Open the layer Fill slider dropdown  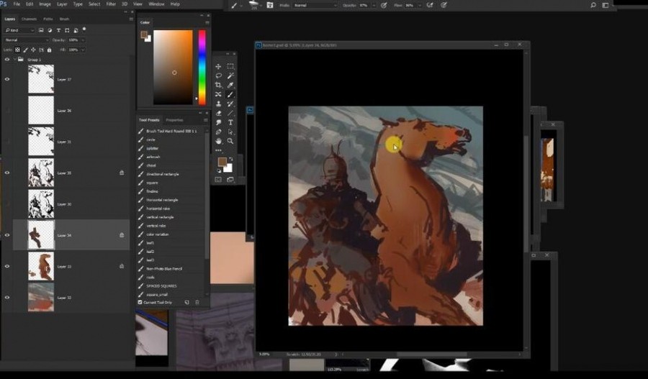coord(83,50)
